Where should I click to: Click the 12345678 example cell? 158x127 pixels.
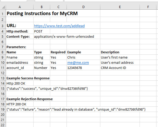click(x=83, y=68)
